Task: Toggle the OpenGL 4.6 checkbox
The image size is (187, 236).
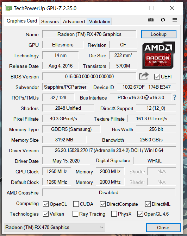Action: (140, 214)
